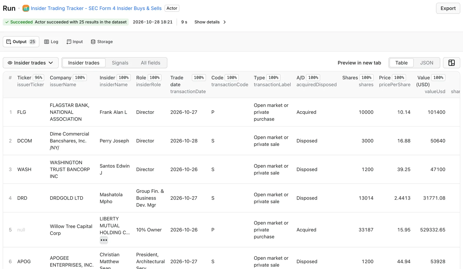Image resolution: width=463 pixels, height=269 pixels.
Task: Expand LIBERTY MUTUAL insider name ellipsis
Action: tap(104, 240)
